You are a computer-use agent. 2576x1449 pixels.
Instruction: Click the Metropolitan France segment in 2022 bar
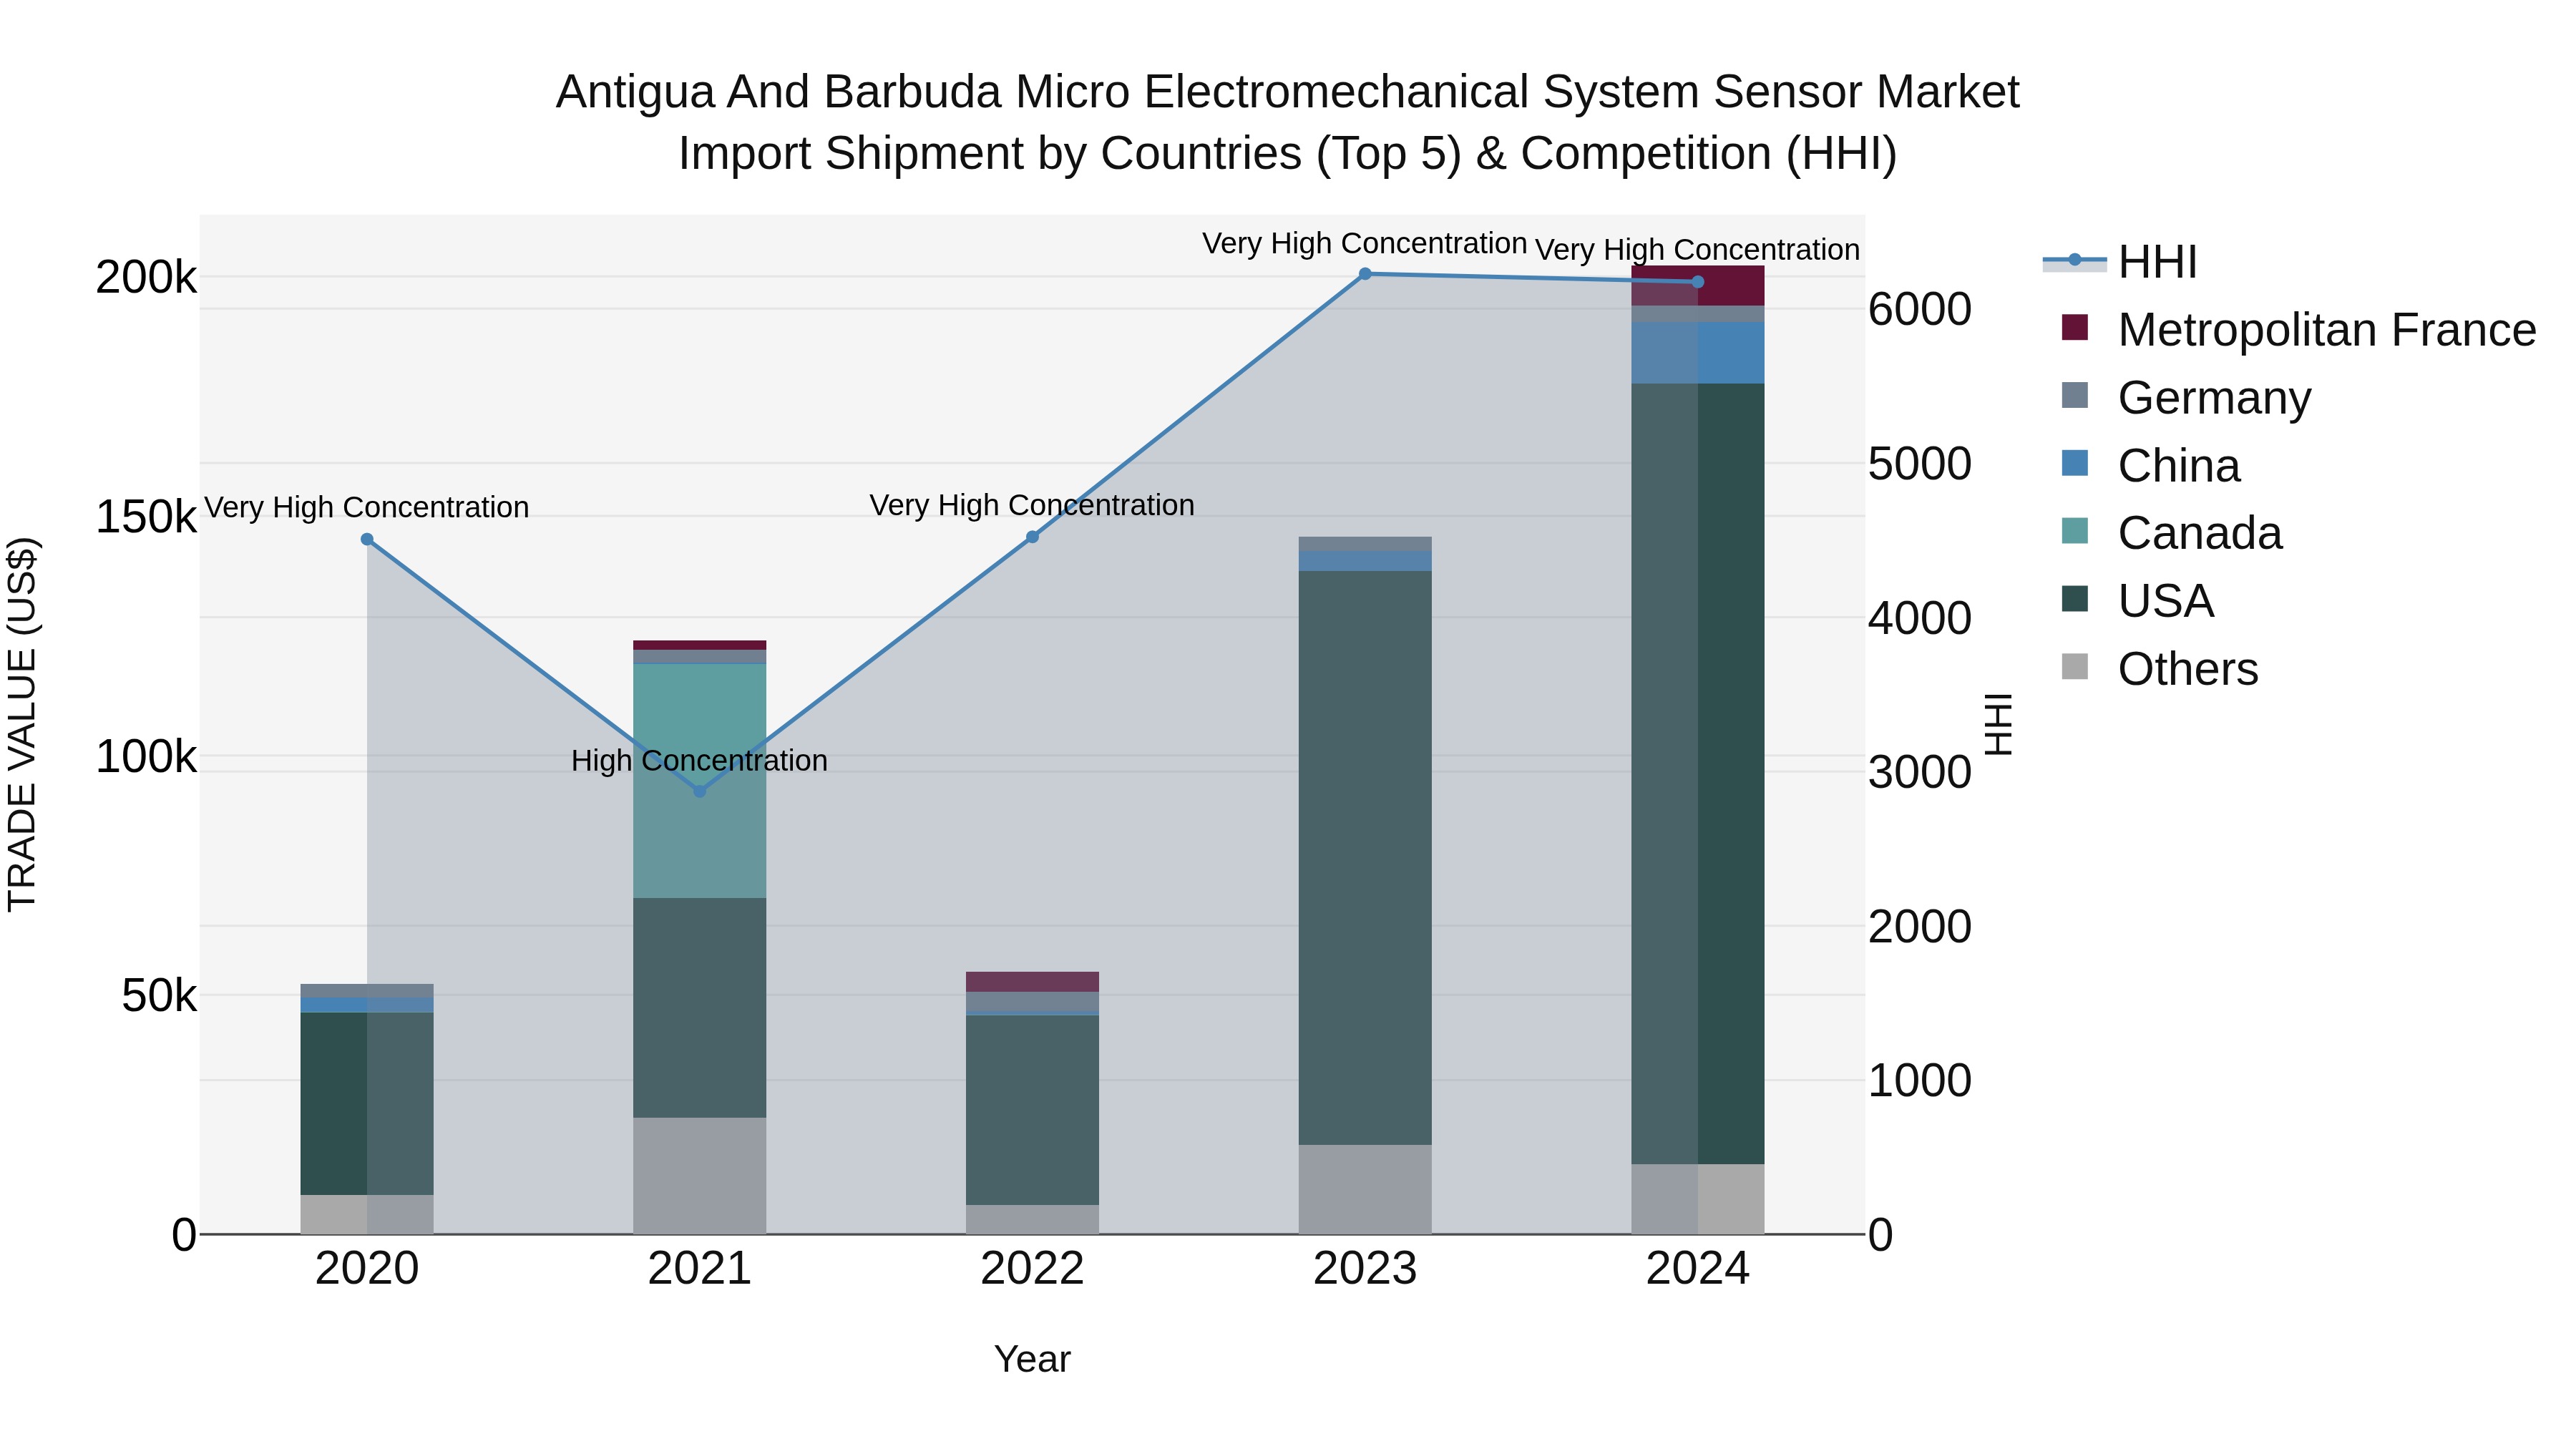coord(1033,982)
